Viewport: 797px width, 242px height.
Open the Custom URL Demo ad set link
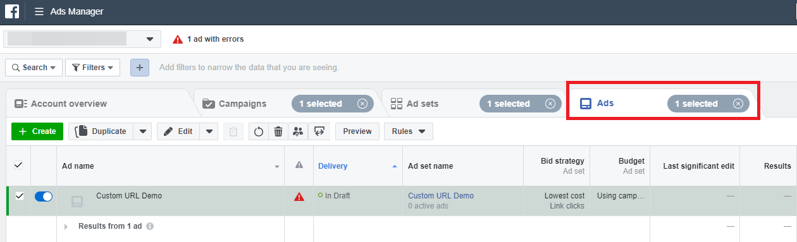[441, 196]
